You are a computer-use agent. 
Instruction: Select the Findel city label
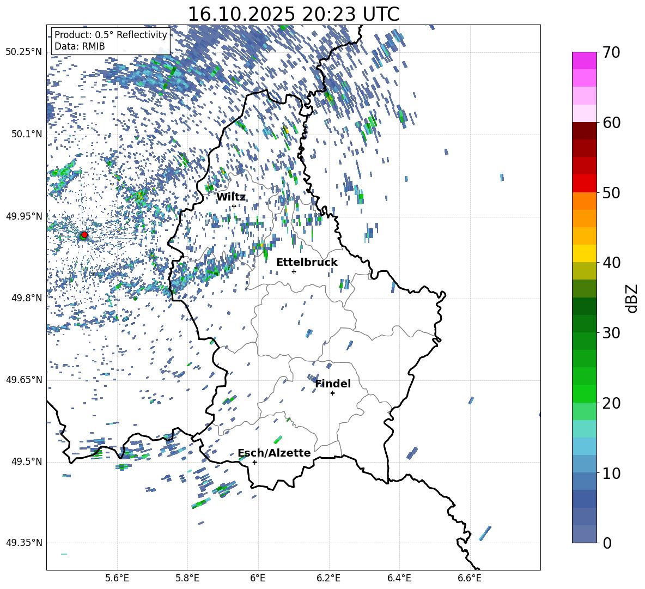coord(333,384)
